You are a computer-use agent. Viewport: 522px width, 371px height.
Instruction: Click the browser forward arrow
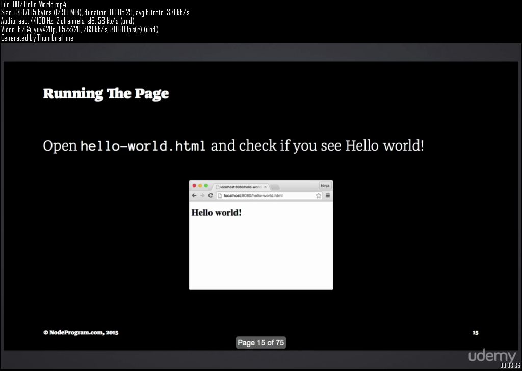tap(202, 195)
